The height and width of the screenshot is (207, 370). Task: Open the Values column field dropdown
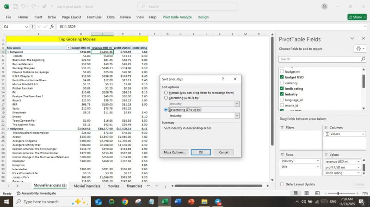point(363,134)
